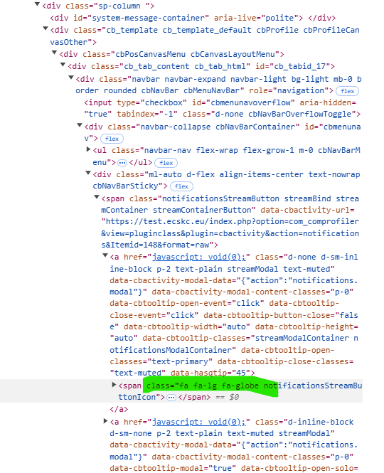
Task: Select the system-message-container div line
Action: 193,18
